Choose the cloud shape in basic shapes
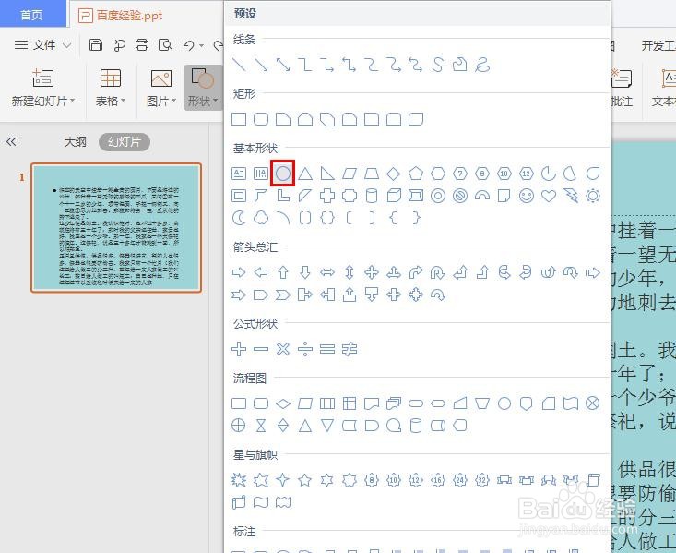676x553 pixels. click(x=261, y=218)
